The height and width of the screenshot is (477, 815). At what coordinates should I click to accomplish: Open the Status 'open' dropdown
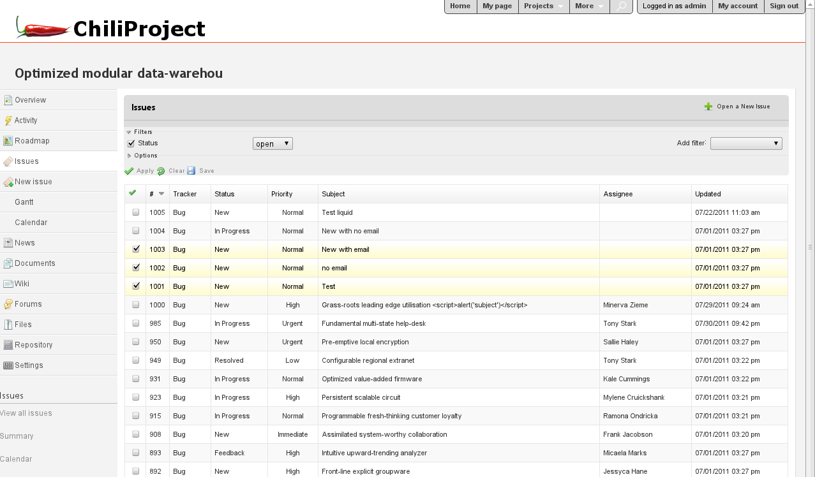coord(273,143)
